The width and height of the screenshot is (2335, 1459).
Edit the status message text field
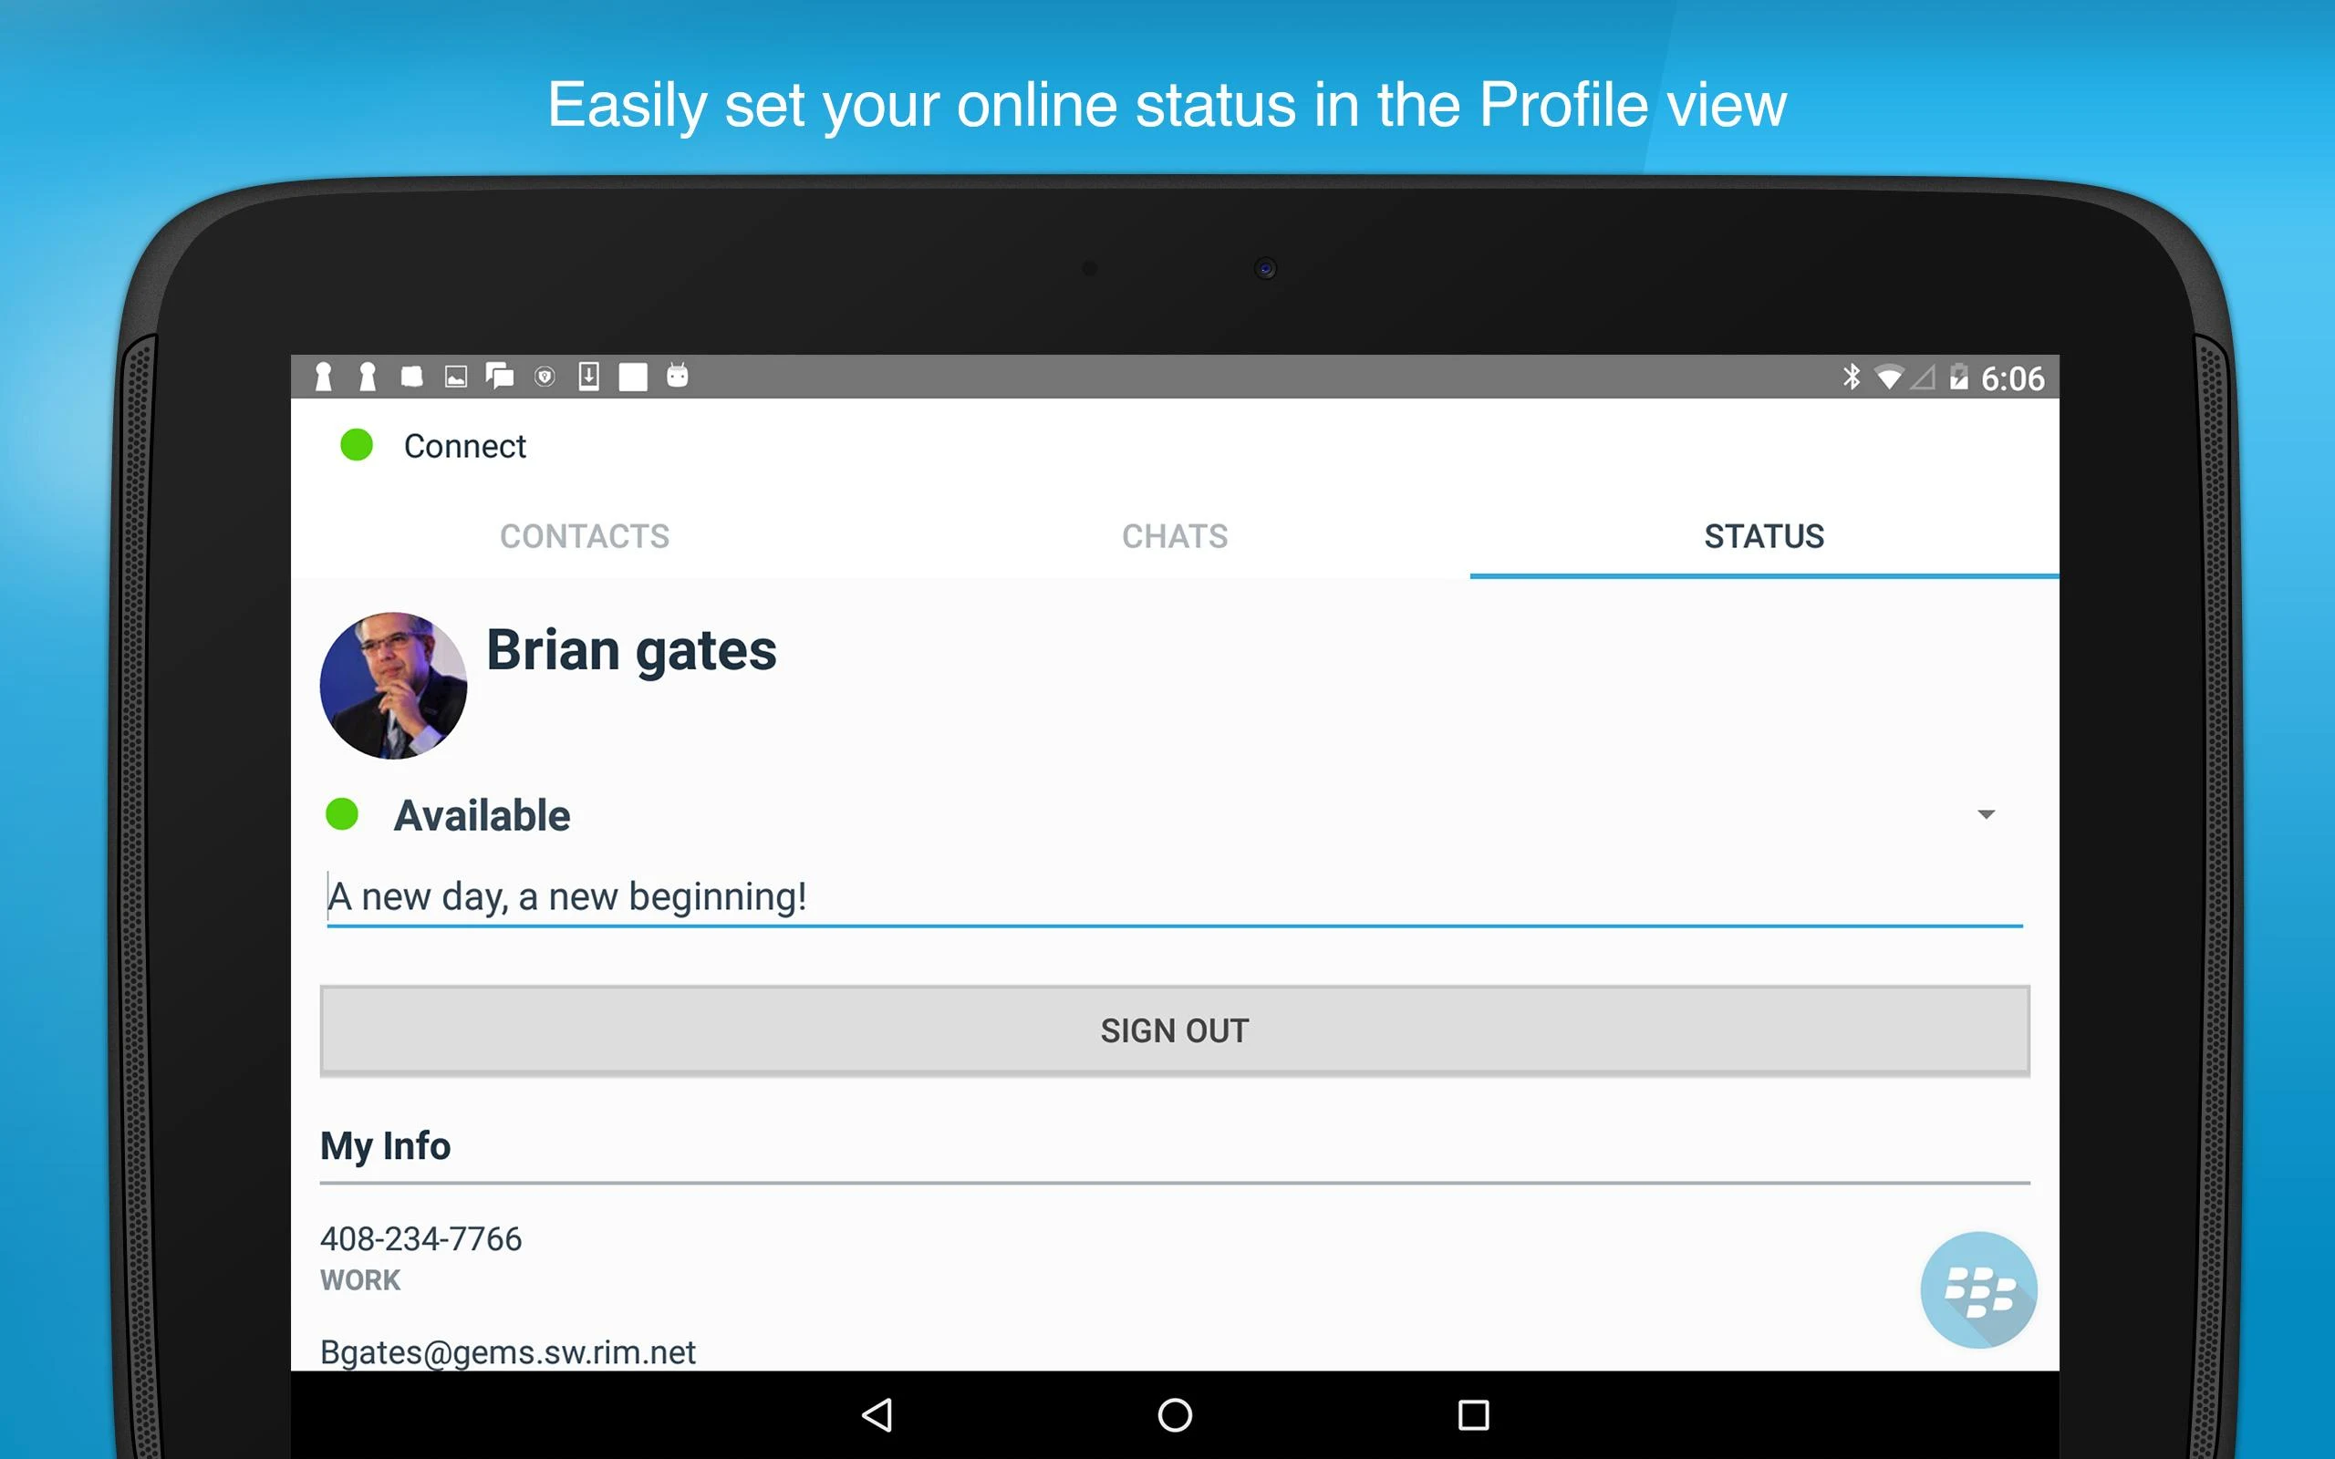tap(1173, 897)
